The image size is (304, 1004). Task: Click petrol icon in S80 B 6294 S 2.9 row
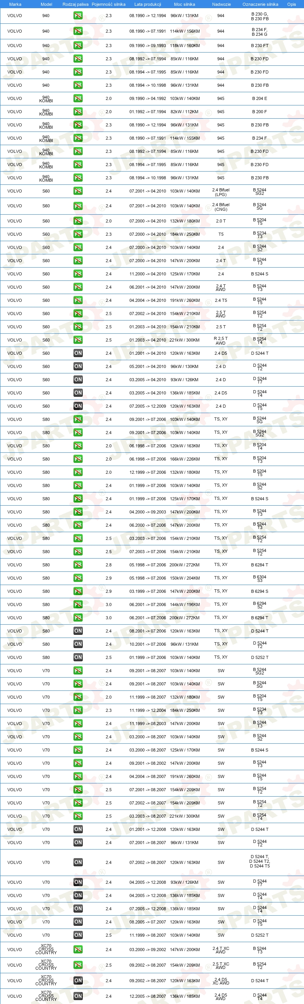(x=78, y=591)
